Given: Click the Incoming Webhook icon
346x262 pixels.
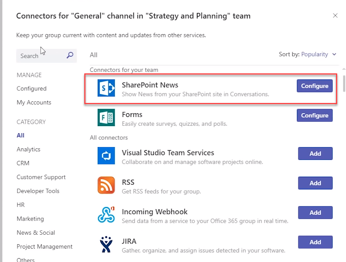Looking at the screenshot, I should coord(106,214).
